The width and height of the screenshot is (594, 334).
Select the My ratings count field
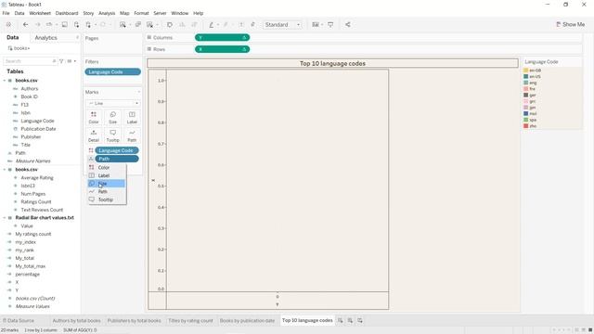click(33, 234)
